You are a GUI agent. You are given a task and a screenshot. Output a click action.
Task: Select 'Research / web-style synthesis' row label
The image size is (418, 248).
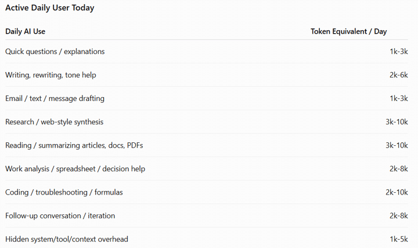[x=55, y=122]
